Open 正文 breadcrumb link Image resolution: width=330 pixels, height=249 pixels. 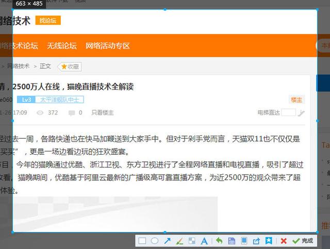[45, 67]
